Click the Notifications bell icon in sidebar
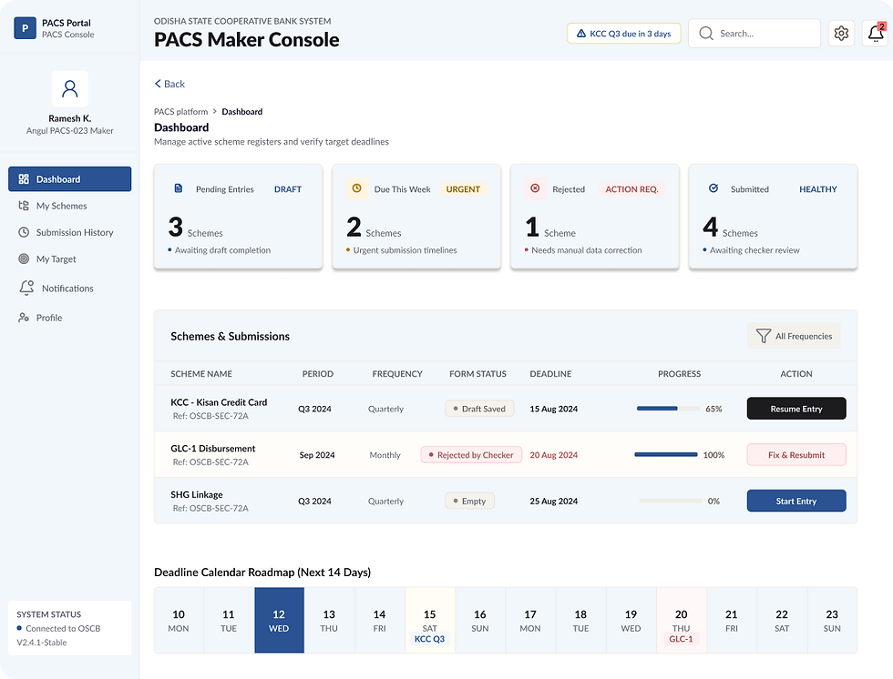893x679 pixels. (x=26, y=288)
